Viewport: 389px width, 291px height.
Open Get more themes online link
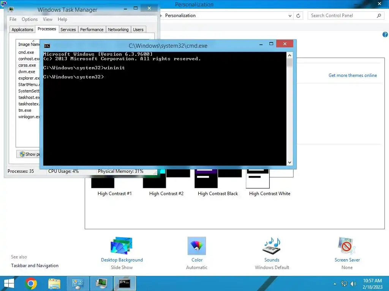[x=353, y=75]
